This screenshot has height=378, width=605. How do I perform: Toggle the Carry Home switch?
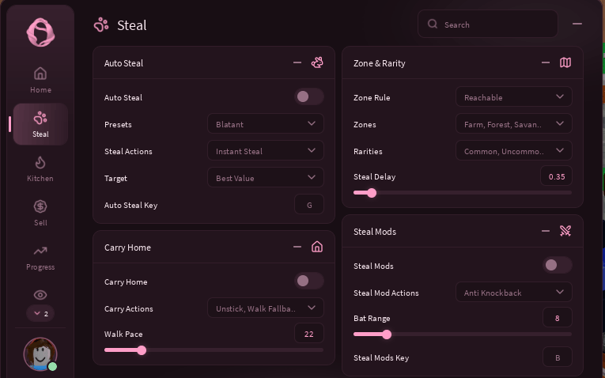[x=309, y=281]
